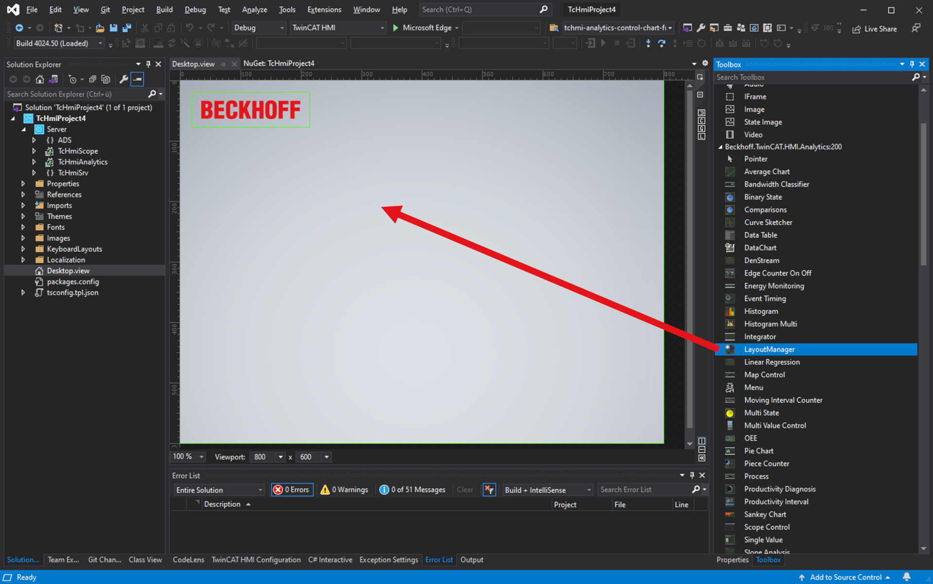Click the Save All toolbar icon
Image resolution: width=933 pixels, height=584 pixels.
click(127, 28)
